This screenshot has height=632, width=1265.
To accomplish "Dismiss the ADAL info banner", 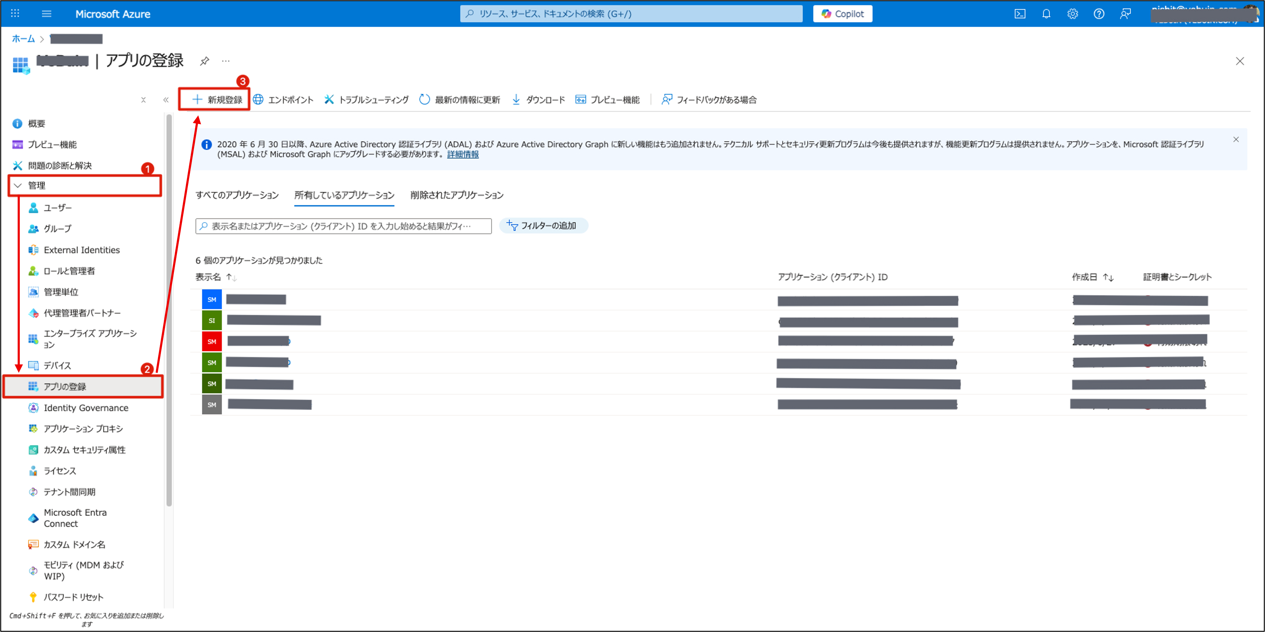I will click(1236, 140).
